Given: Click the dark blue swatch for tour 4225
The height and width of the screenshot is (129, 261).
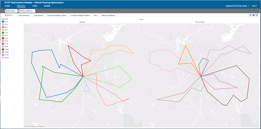Looking at the screenshot, I should tap(3, 21).
